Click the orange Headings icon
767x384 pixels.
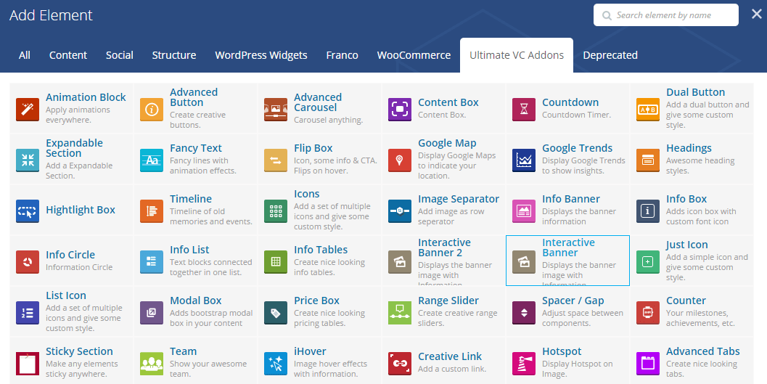648,160
